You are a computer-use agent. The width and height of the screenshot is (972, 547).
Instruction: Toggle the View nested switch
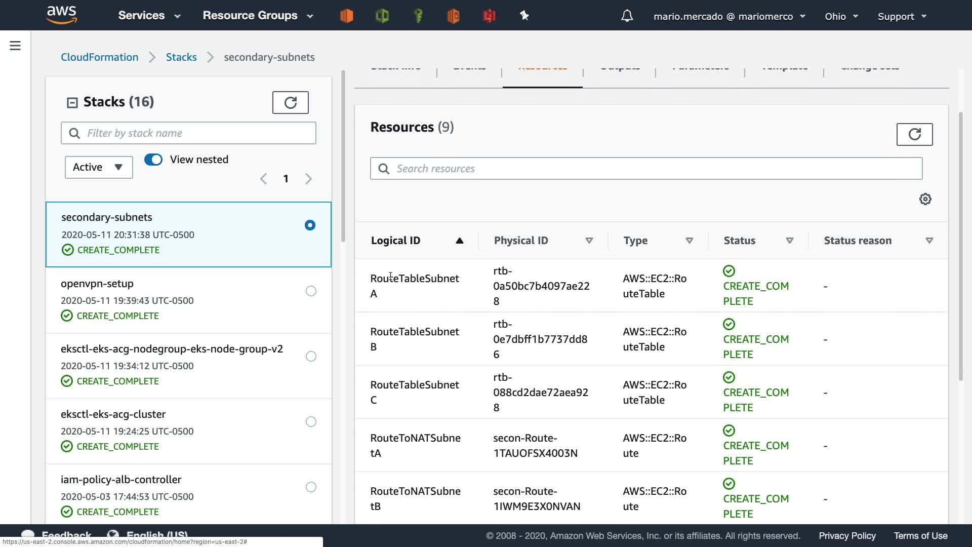coord(153,160)
